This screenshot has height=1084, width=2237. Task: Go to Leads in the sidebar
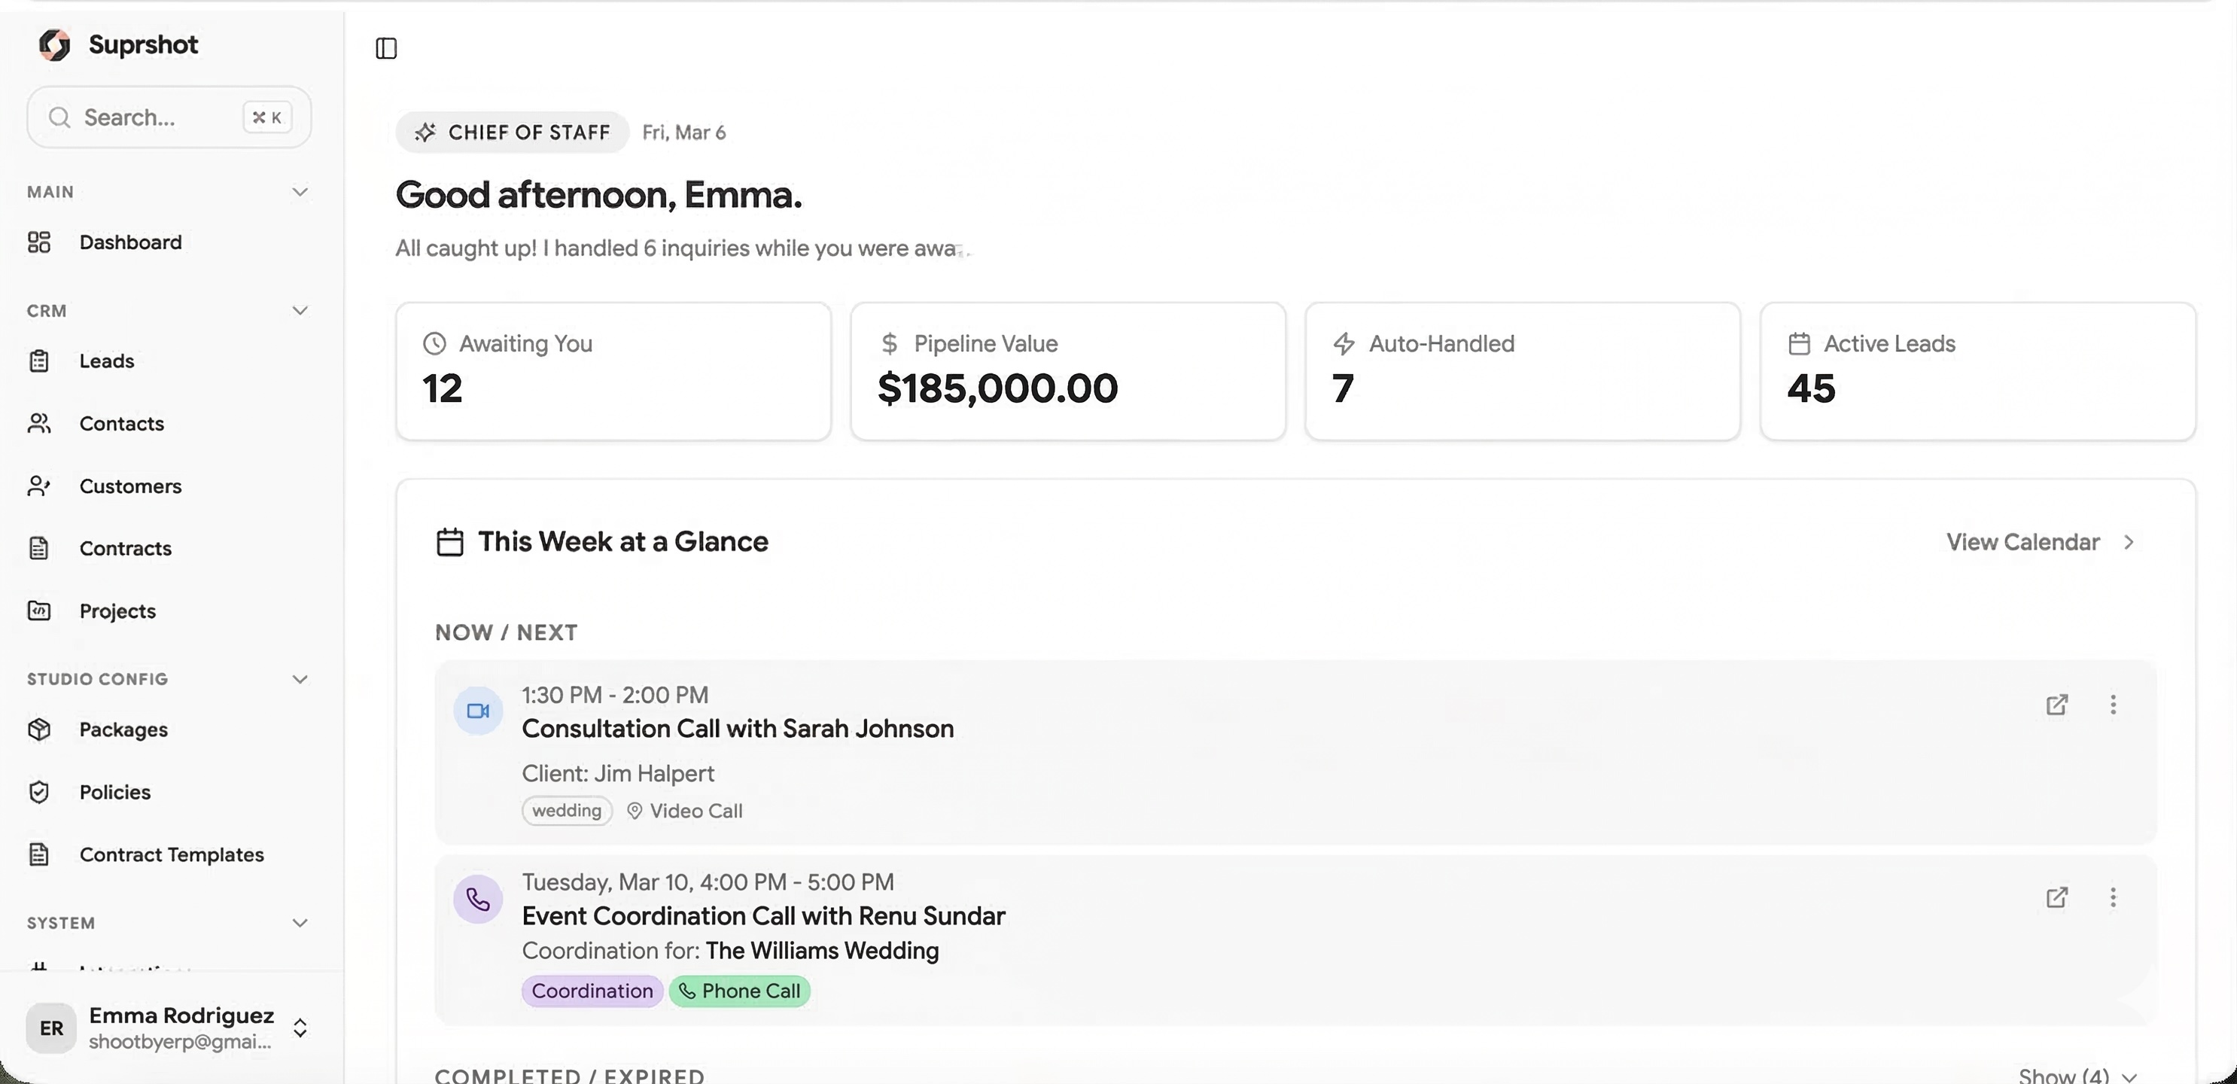coord(106,361)
